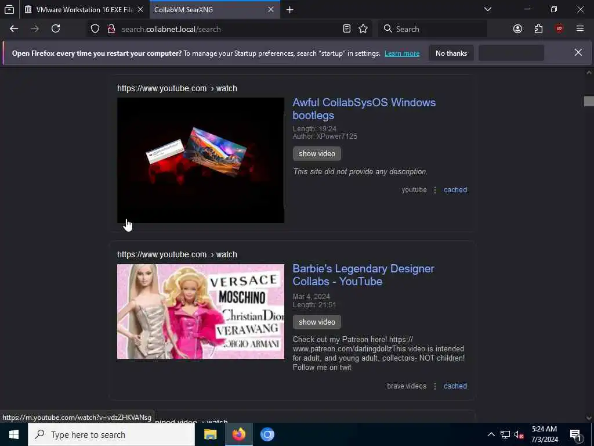Click the page vertical scrollbar thumb
This screenshot has height=446, width=594.
click(x=589, y=101)
